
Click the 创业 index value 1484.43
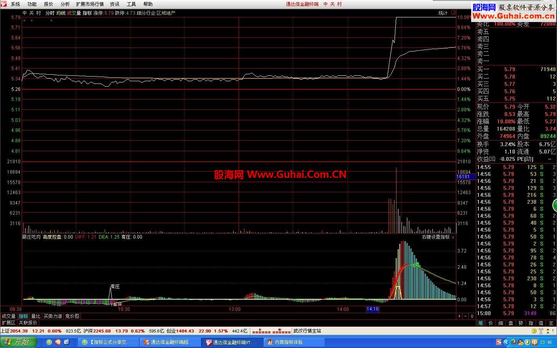(x=185, y=331)
